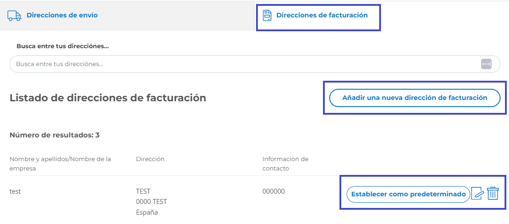509x224 pixels.
Task: Click the Dirección column header
Action: [x=150, y=159]
